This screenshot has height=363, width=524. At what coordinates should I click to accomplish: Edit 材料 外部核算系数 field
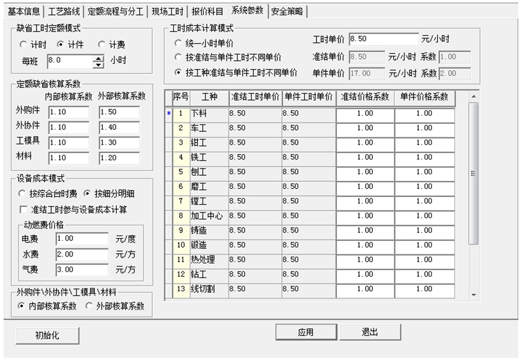point(119,158)
